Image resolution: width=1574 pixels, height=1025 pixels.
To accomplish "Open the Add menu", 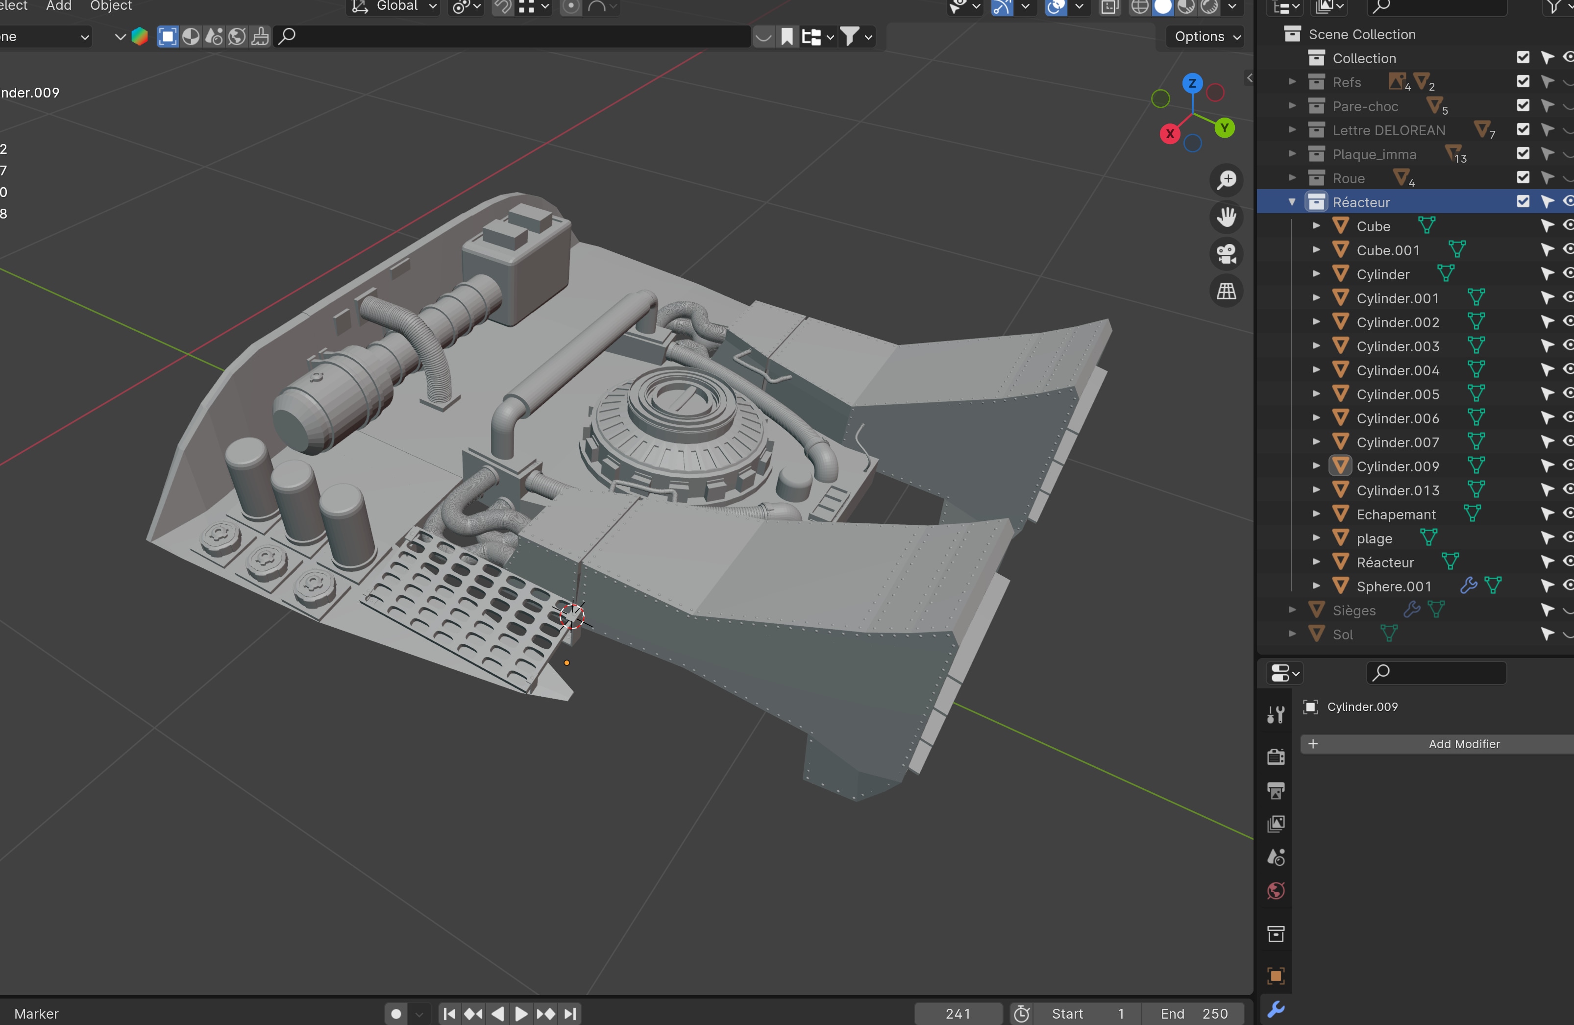I will tap(59, 6).
